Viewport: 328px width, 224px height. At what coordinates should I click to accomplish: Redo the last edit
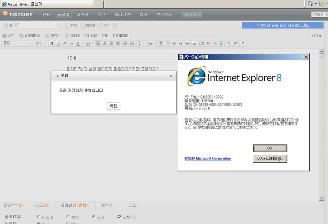coord(236,43)
